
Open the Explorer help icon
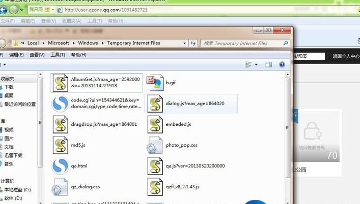pyautogui.click(x=282, y=64)
